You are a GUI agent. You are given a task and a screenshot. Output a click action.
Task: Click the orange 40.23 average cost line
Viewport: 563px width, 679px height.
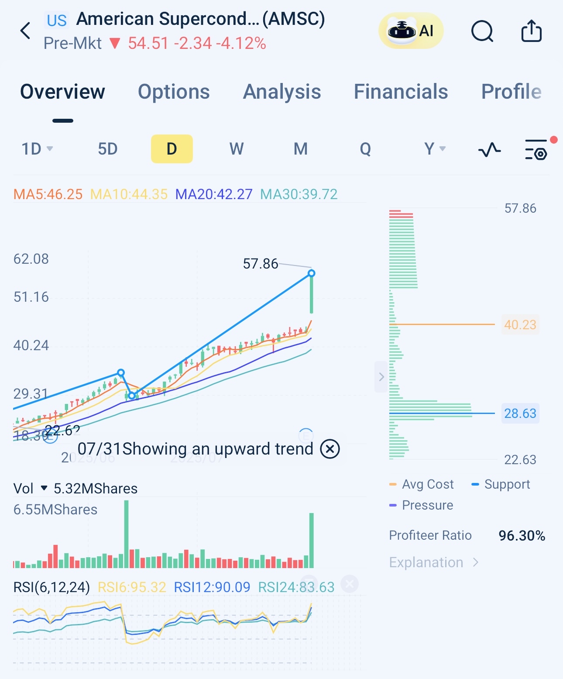(x=442, y=324)
